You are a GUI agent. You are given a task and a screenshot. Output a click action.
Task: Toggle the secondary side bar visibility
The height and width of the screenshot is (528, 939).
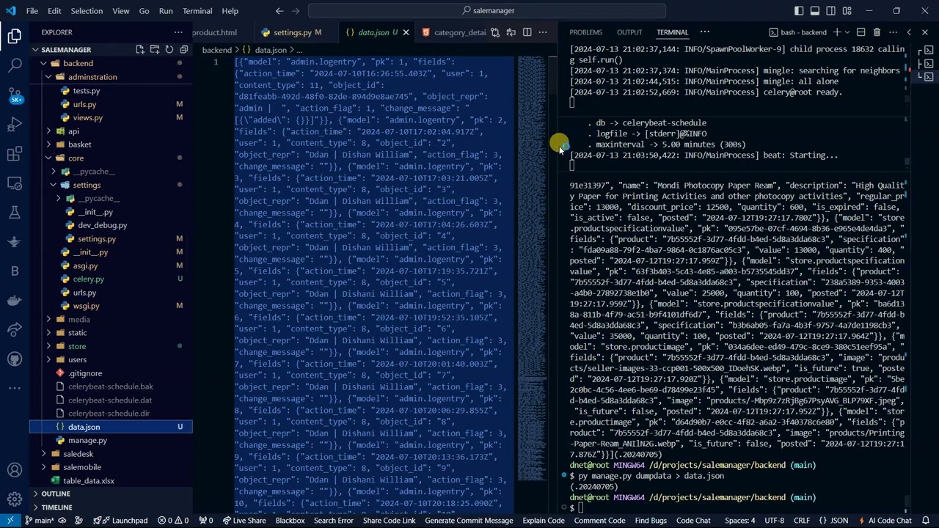tap(831, 11)
